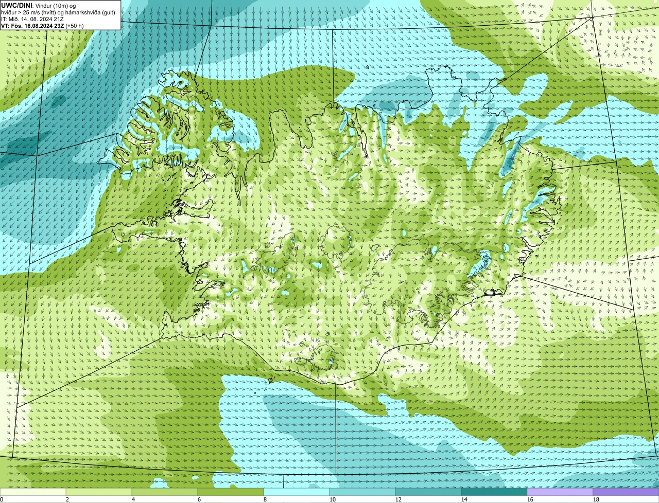Screen dimensions: 659x503
Task: Click the purple swatch above 18 m/s
Action: coord(626,492)
